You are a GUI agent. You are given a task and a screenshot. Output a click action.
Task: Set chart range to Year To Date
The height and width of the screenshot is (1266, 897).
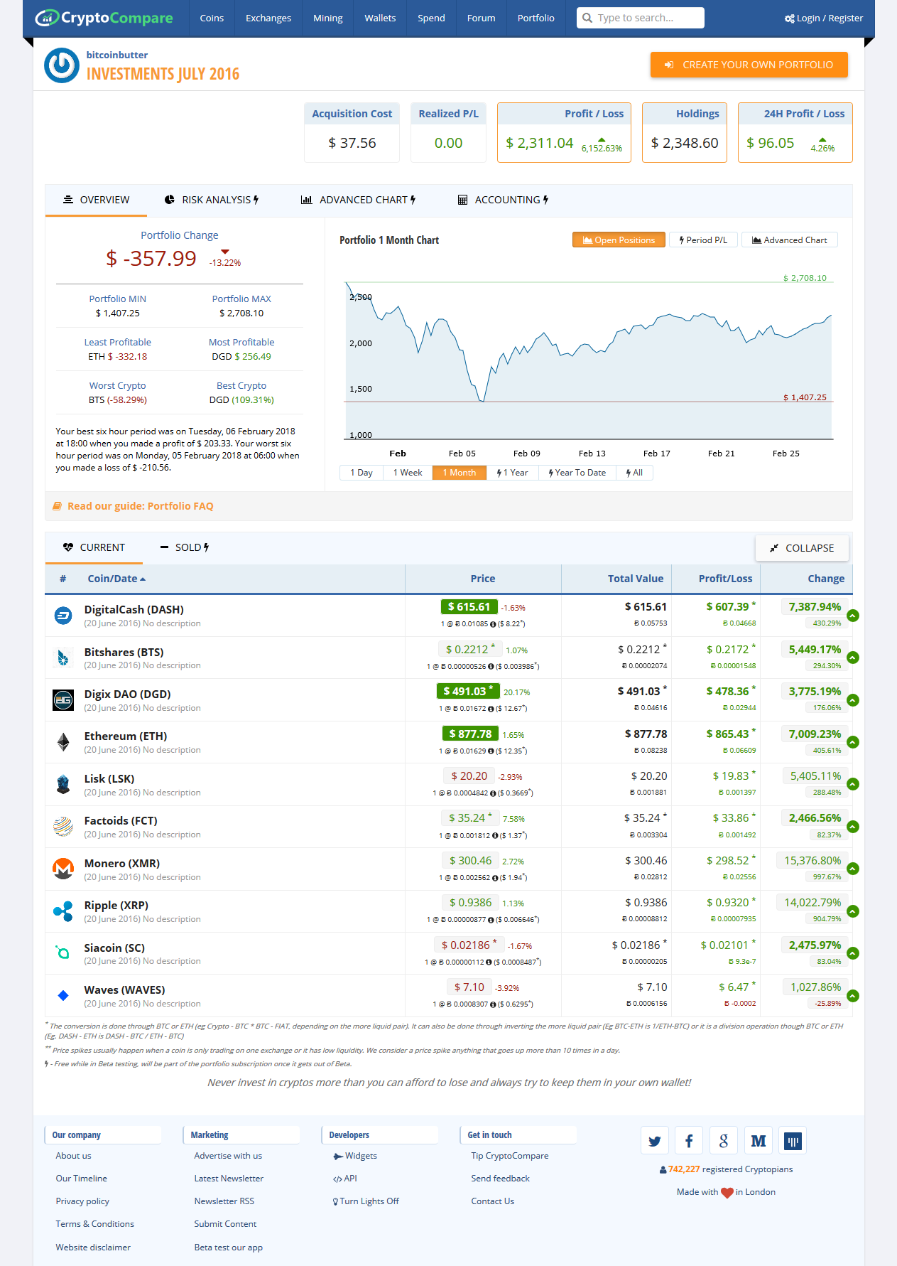pos(577,473)
